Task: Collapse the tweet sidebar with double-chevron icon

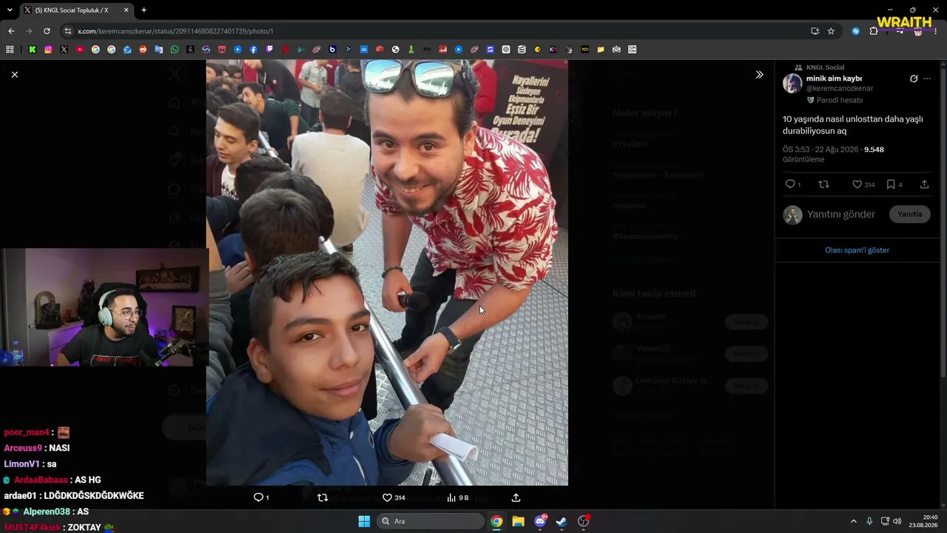Action: (x=759, y=75)
